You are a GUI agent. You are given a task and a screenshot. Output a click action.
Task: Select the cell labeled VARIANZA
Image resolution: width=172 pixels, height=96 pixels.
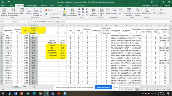[52, 50]
